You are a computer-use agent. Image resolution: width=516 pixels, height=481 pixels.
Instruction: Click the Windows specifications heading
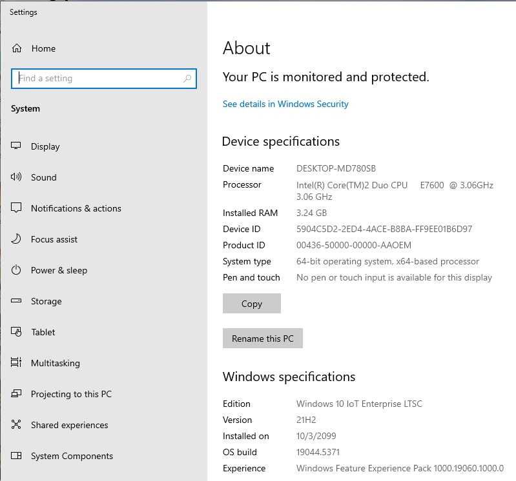(289, 377)
